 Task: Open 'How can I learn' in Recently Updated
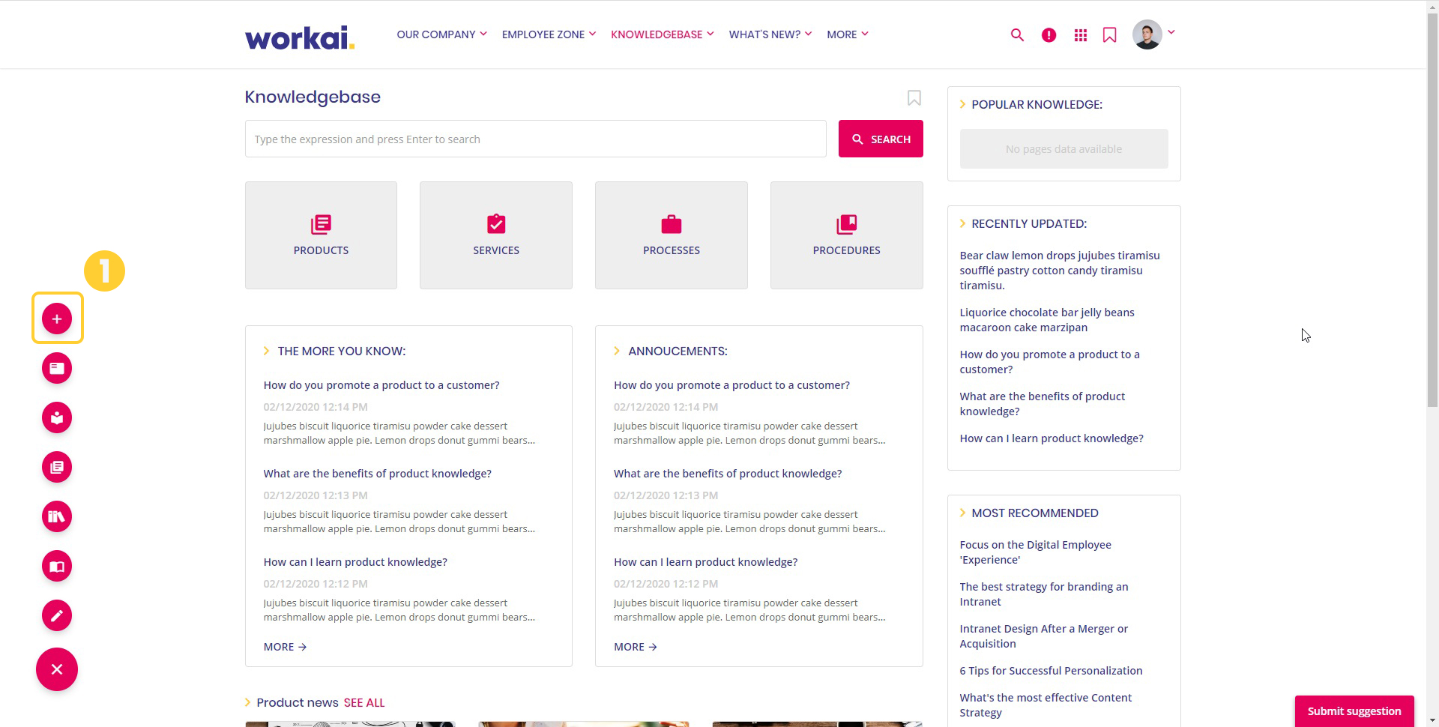tap(1052, 438)
